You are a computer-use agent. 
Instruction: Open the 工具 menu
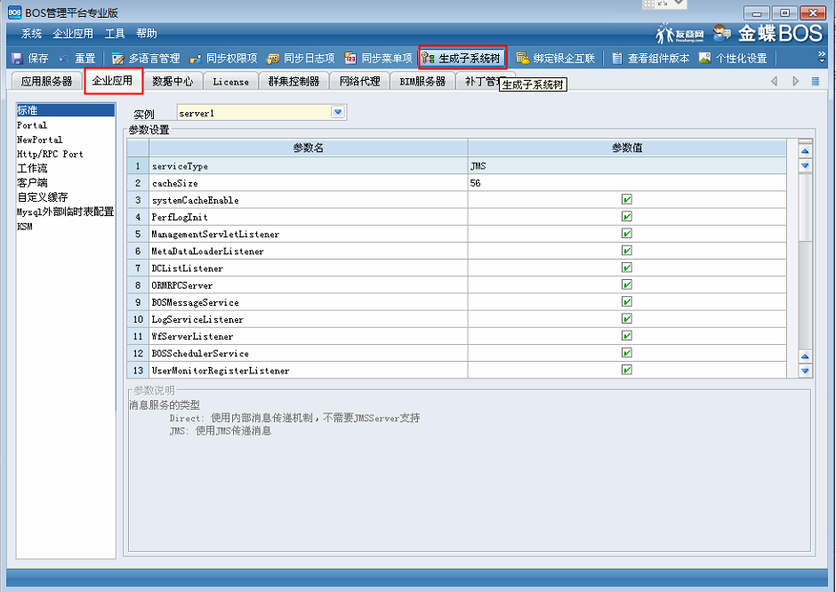[115, 34]
